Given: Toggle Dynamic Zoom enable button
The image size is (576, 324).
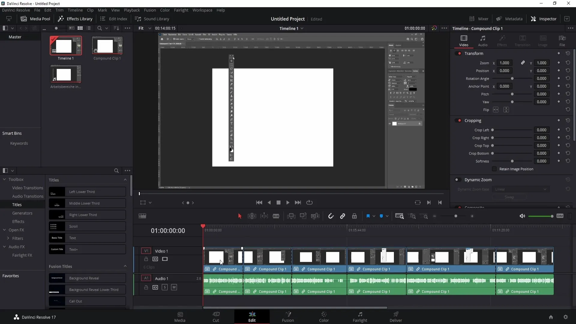Looking at the screenshot, I should pyautogui.click(x=458, y=180).
